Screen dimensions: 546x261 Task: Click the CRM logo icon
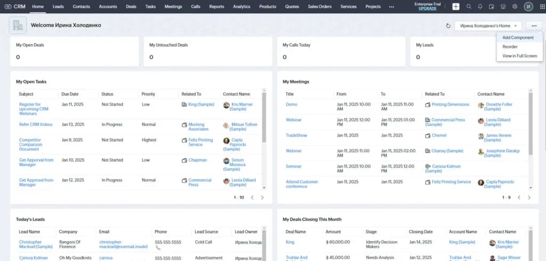(7, 6)
